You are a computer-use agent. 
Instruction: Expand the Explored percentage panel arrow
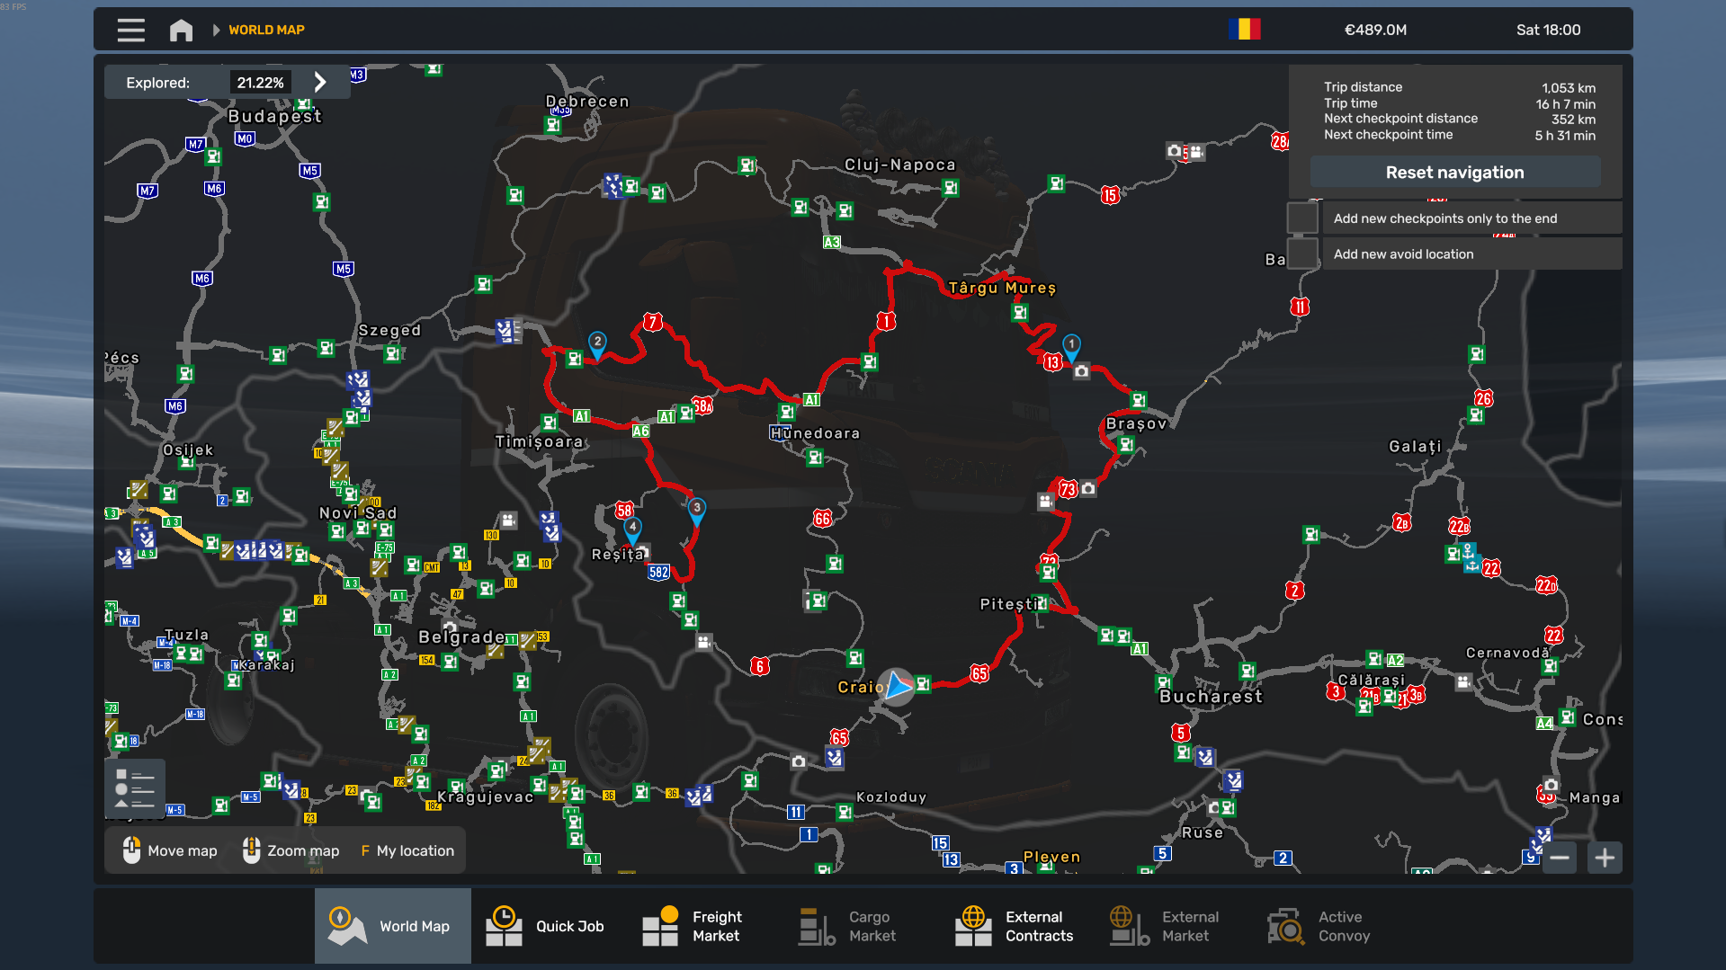coord(320,83)
